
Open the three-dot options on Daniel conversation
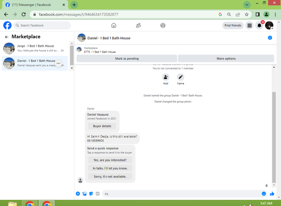(x=58, y=63)
